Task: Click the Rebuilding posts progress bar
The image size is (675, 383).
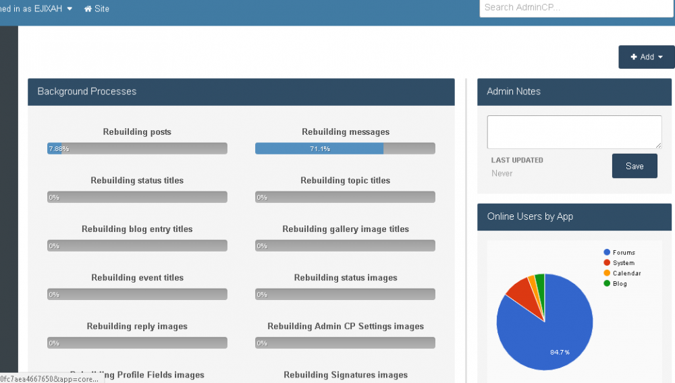Action: point(137,148)
